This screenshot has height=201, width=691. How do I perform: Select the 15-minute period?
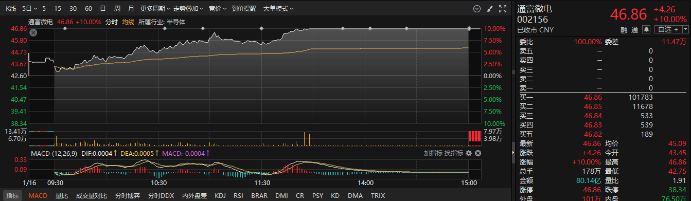coord(58,9)
